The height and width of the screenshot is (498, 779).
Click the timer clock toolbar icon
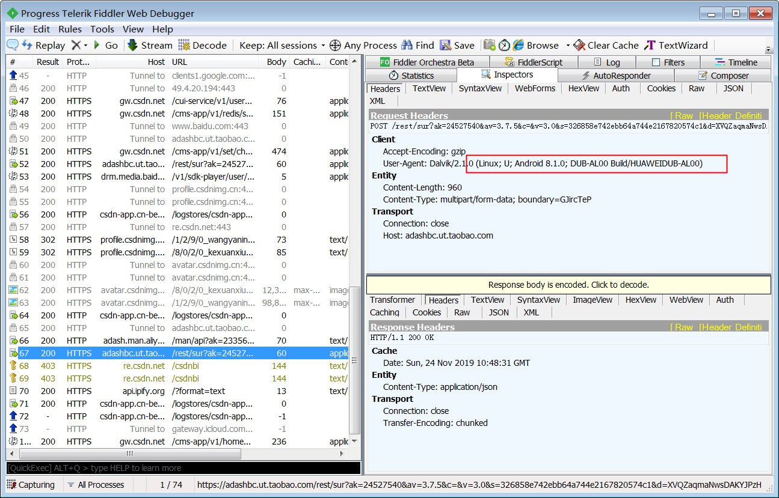(x=504, y=45)
